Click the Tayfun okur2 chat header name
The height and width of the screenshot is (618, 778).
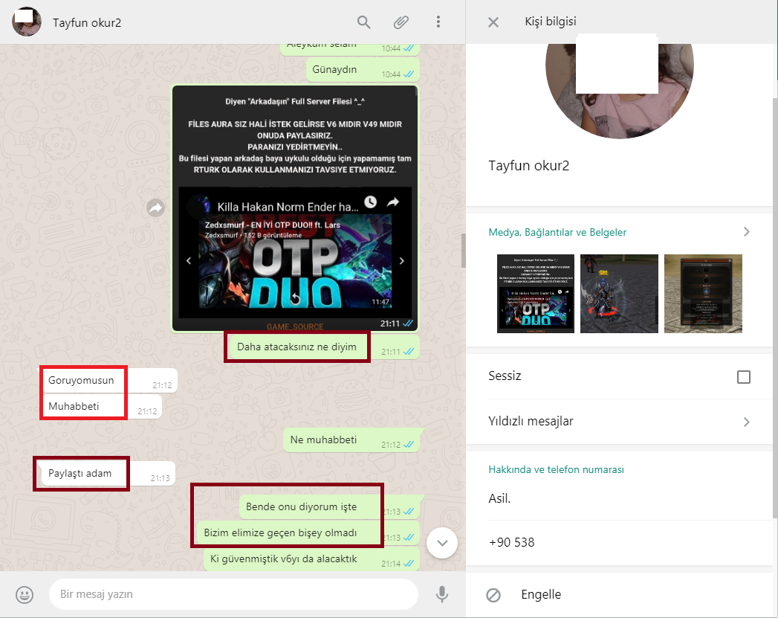point(87,23)
